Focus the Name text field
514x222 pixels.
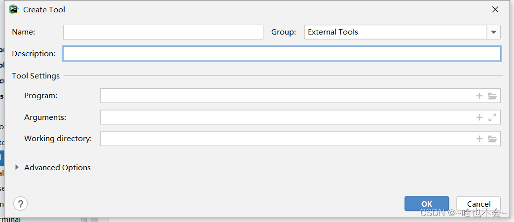click(x=163, y=32)
